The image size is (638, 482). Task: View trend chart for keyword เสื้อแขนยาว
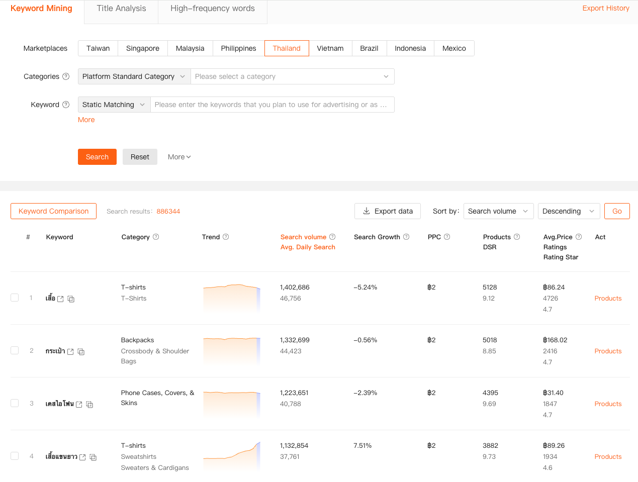click(x=232, y=456)
